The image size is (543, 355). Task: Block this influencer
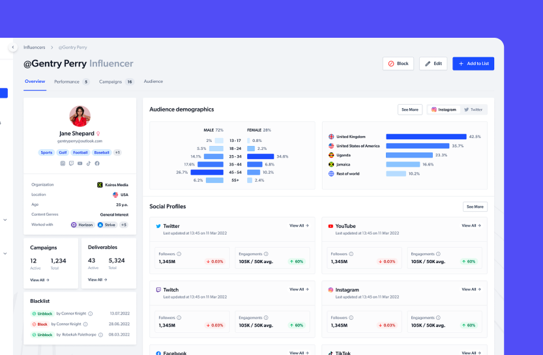pos(398,64)
